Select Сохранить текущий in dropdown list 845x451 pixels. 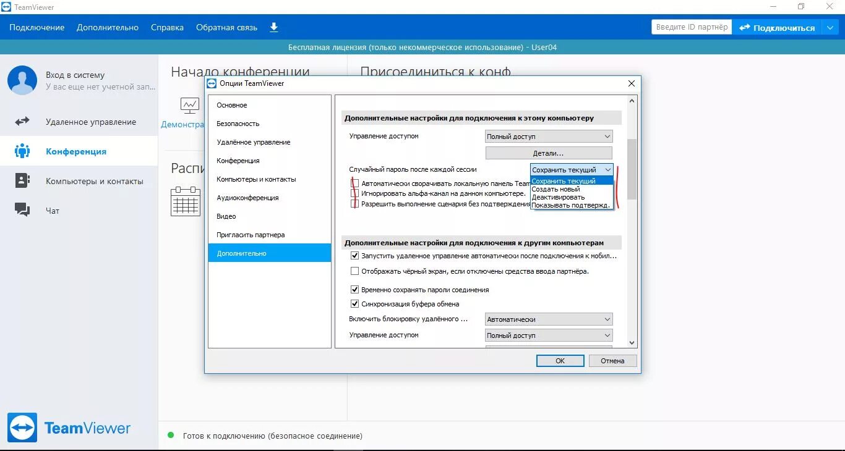(572, 181)
